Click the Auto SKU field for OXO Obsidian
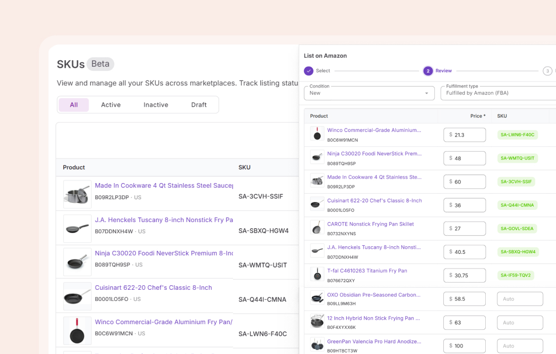This screenshot has width=556, height=354. 520,299
